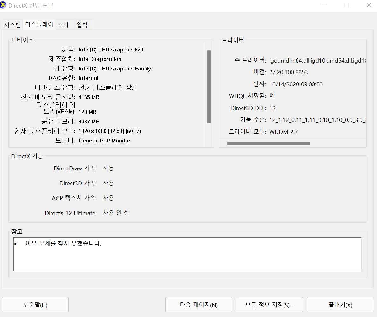The height and width of the screenshot is (317, 377).
Task: Click the DirectX logo icon in title bar
Action: [3, 5]
